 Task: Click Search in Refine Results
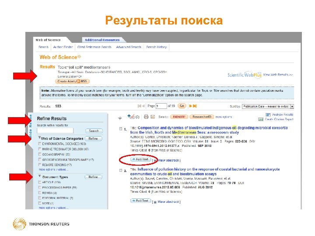(x=94, y=131)
